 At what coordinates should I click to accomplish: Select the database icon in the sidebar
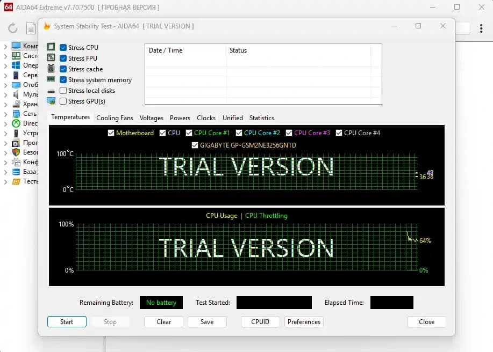coord(16,172)
